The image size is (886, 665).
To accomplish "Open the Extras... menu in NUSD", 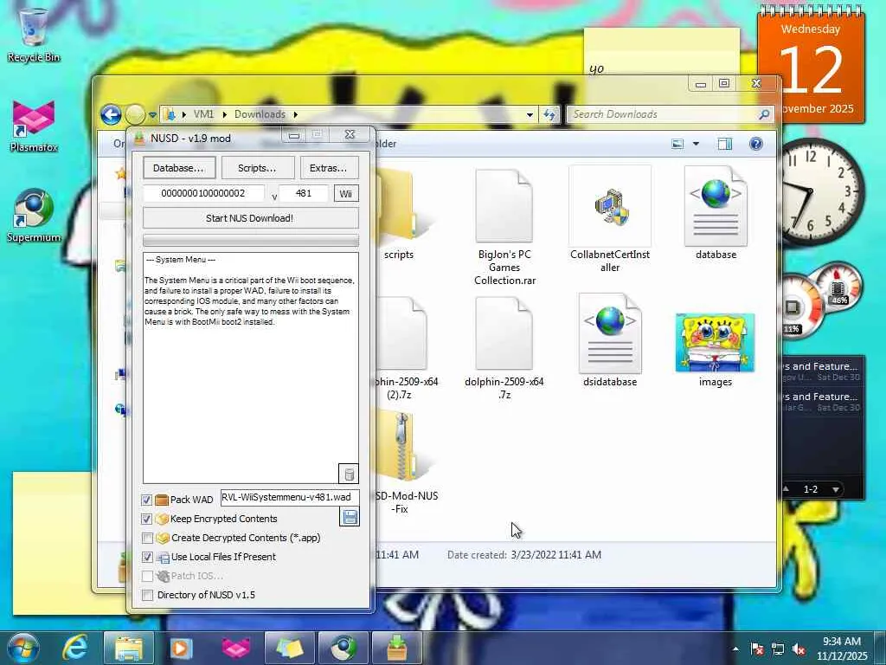I will point(328,168).
